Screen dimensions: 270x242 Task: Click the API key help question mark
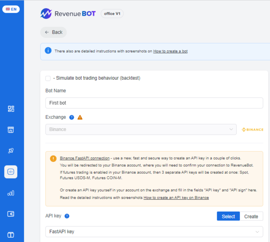tap(67, 216)
